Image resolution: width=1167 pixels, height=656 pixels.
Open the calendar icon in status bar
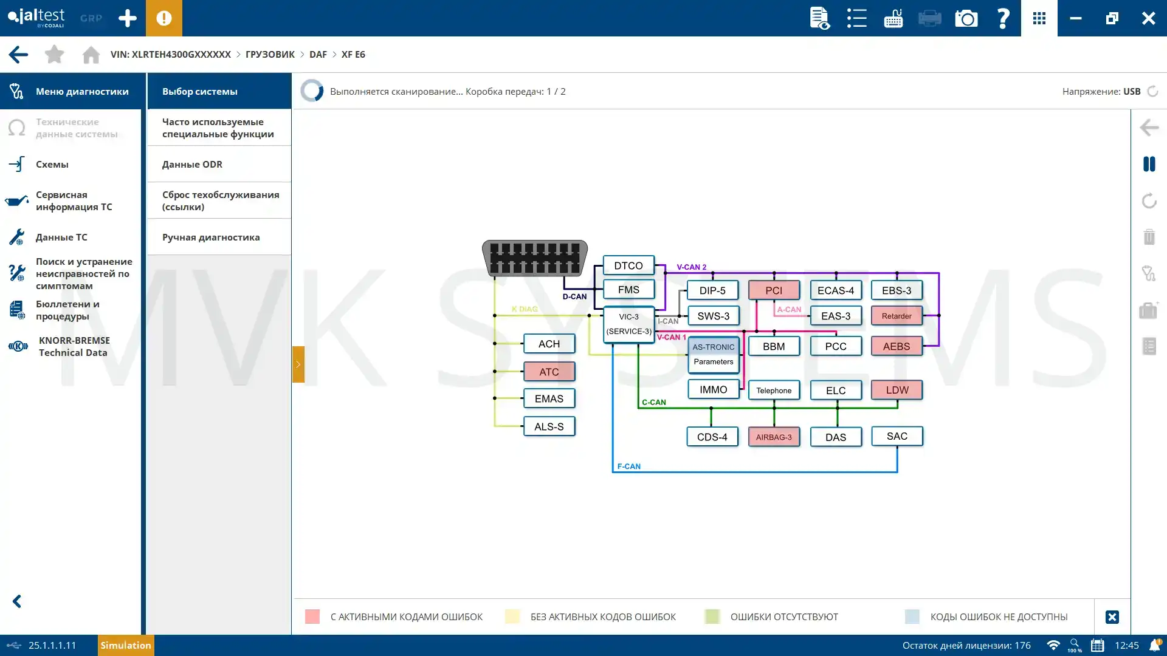pyautogui.click(x=1097, y=645)
